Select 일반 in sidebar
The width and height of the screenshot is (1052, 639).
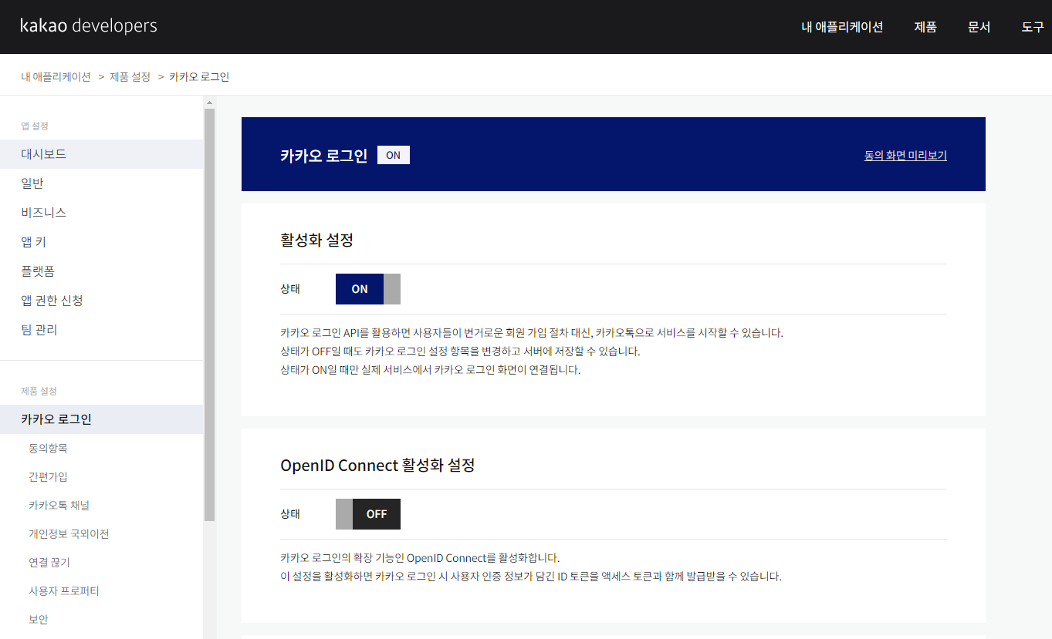click(x=101, y=183)
